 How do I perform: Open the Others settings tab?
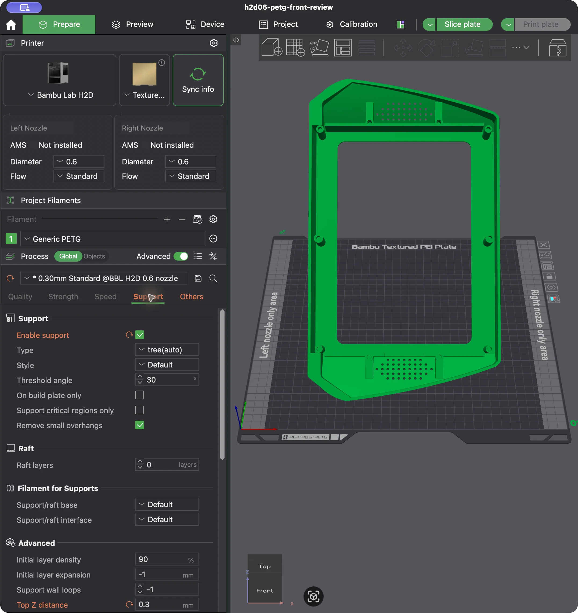[x=192, y=297]
